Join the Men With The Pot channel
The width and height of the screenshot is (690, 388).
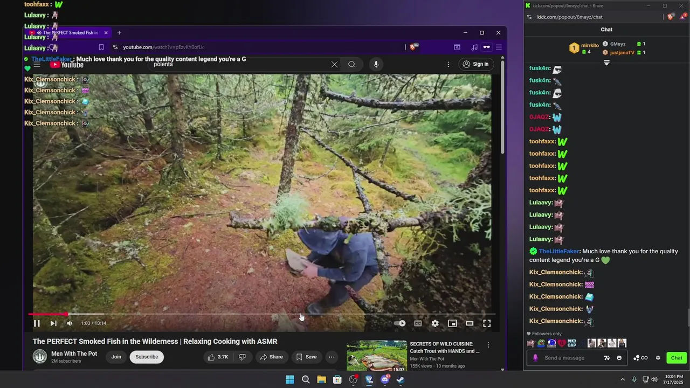(x=116, y=357)
